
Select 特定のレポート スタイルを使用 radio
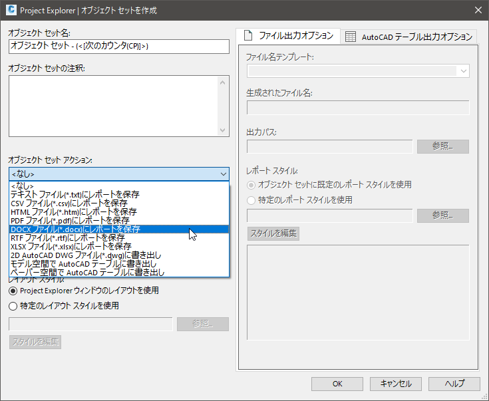point(299,200)
